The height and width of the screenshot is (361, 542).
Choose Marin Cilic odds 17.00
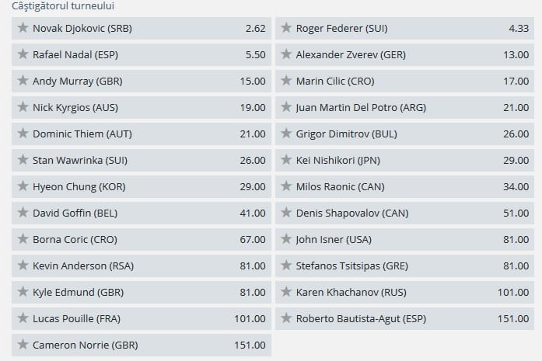pos(515,82)
